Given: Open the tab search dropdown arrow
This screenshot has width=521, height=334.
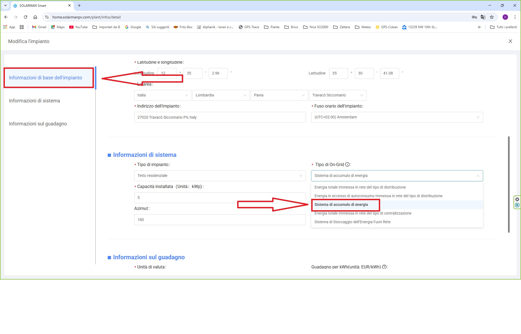Looking at the screenshot, I should [5, 5].
